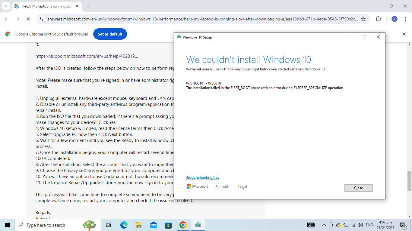
Task: Click 'We couldn't install Windows 10' heading
Action: coord(249,60)
